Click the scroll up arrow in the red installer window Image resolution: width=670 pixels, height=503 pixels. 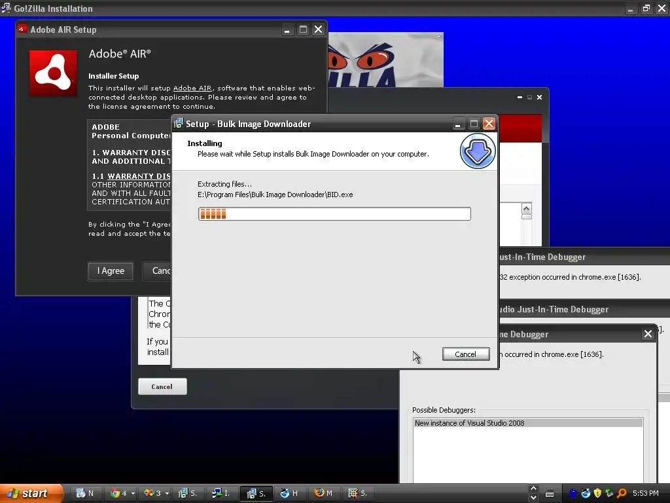527,209
